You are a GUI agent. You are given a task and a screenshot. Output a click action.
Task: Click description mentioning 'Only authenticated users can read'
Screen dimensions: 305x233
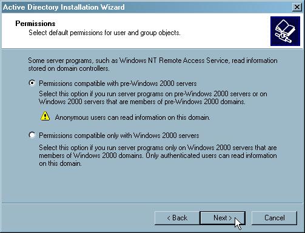coord(158,156)
